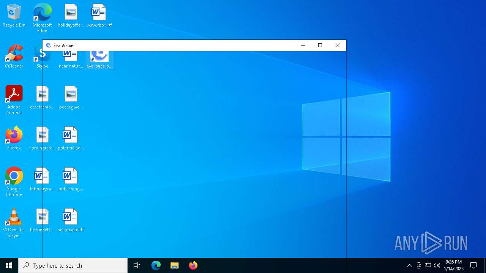Open the Google Chrome desktop shortcut
Screen dimensions: 486x273
click(x=14, y=182)
